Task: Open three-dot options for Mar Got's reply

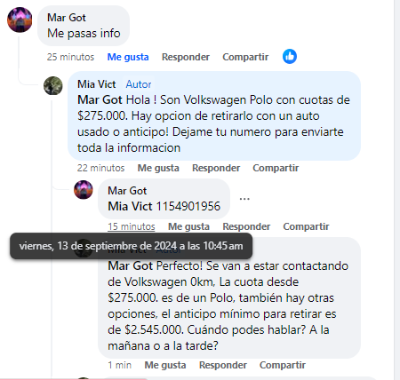Action: pos(244,199)
